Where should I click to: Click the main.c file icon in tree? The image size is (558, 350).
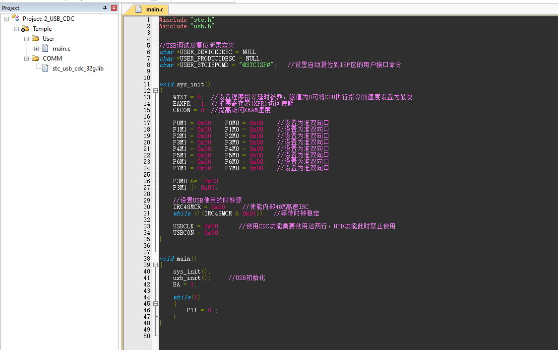pyautogui.click(x=45, y=49)
